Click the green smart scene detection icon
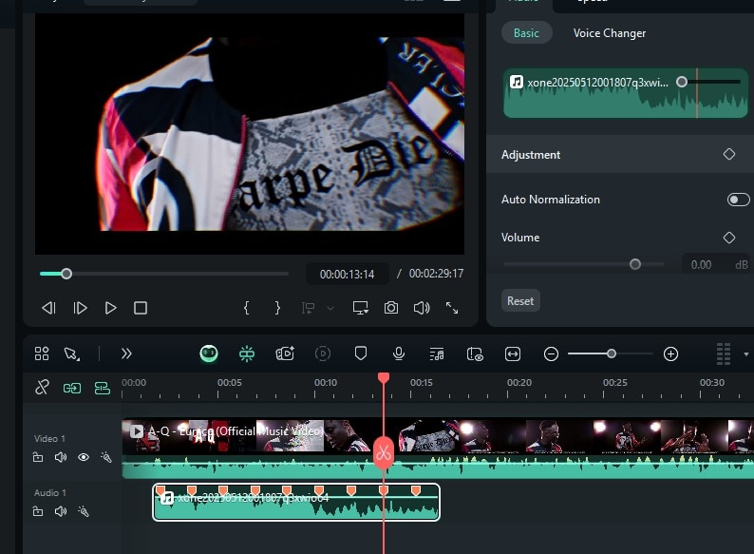Viewport: 754px width, 554px height. point(247,353)
